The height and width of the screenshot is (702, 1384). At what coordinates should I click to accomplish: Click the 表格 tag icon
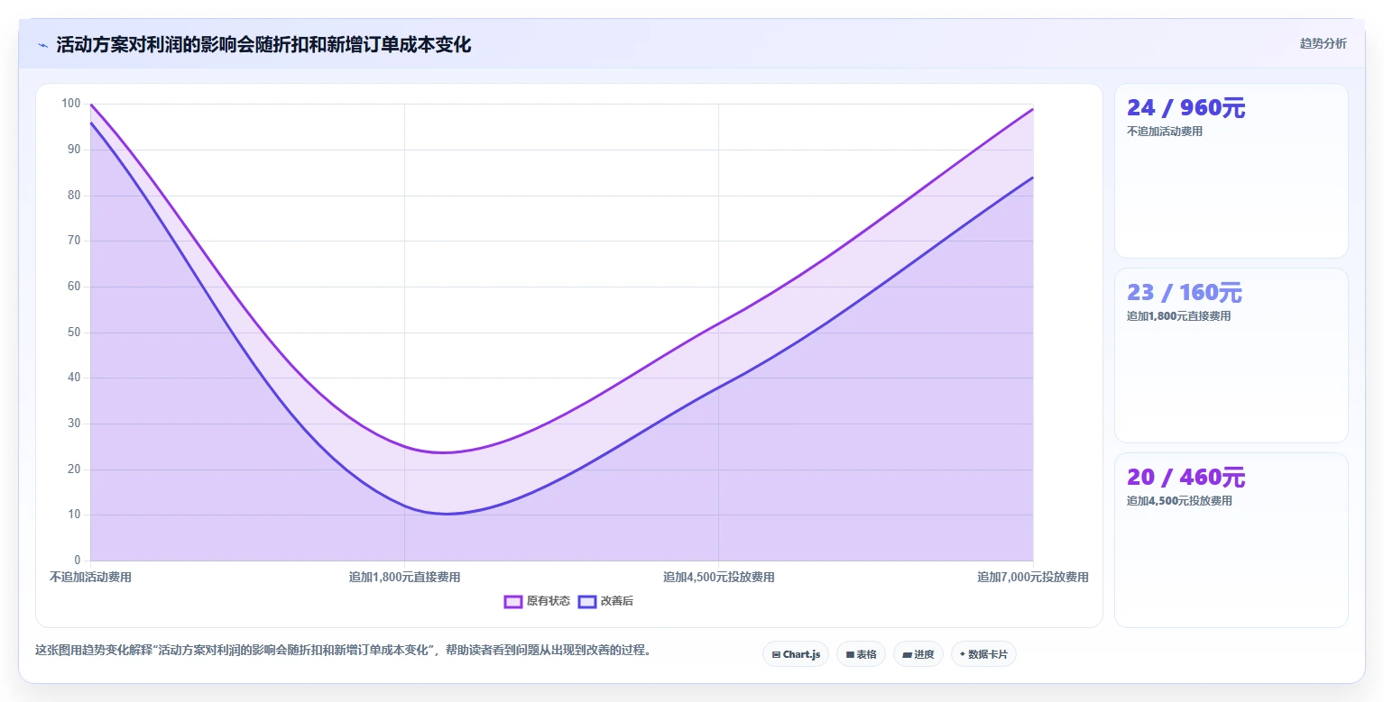(x=850, y=654)
